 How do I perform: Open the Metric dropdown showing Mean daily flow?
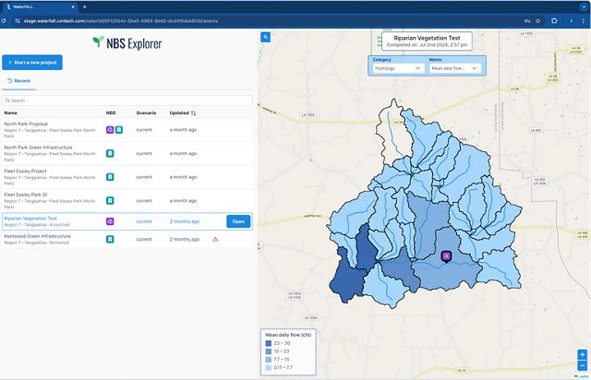(454, 68)
